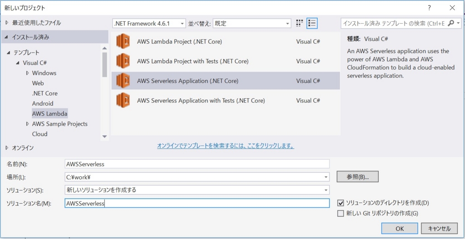The width and height of the screenshot is (465, 239).
Task: Select the Cloud template category
Action: pos(40,134)
